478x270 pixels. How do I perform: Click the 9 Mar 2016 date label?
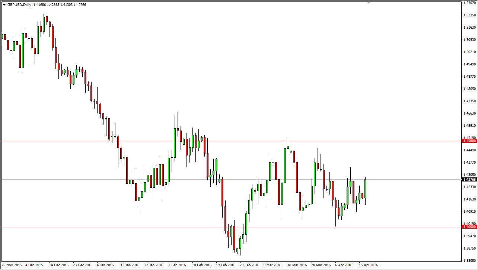[x=272, y=265]
